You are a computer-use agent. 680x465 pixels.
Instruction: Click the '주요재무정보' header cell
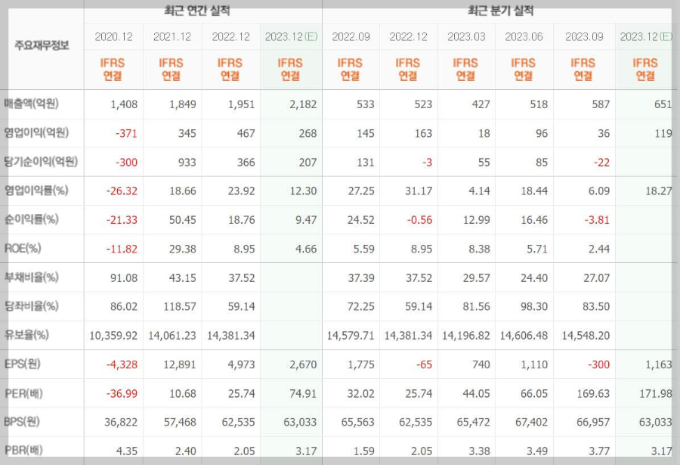[x=42, y=45]
